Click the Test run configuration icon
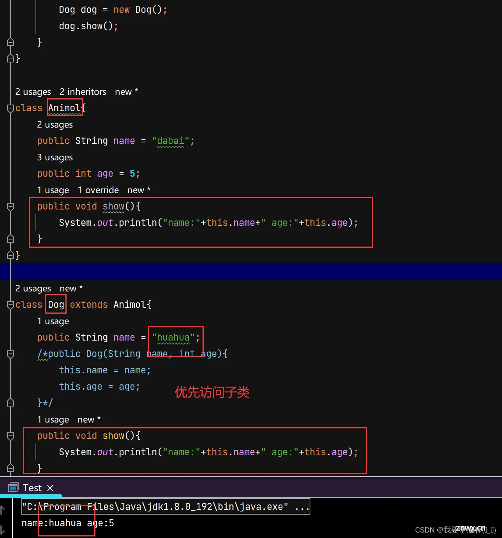 (13, 487)
